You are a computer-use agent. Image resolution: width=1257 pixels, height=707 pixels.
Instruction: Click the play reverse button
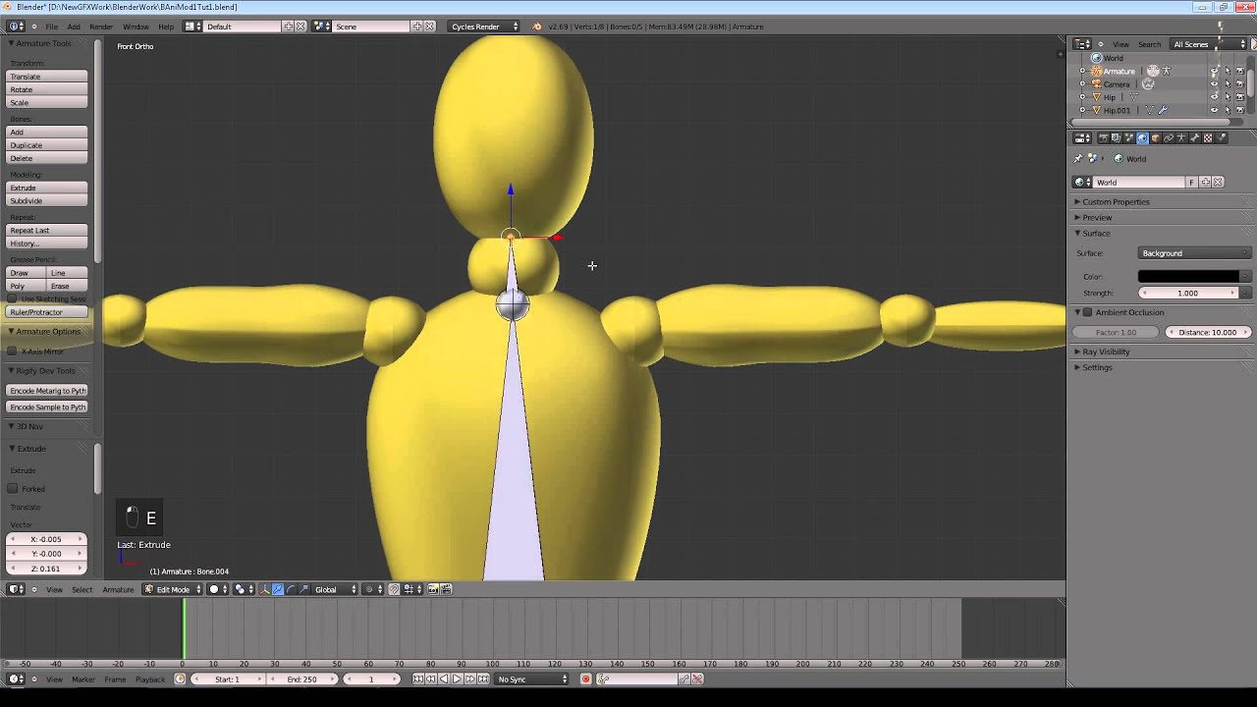pyautogui.click(x=444, y=679)
